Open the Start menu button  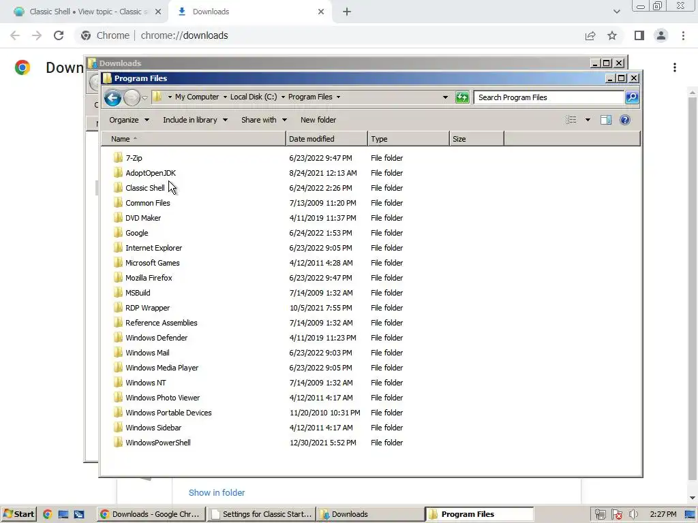[x=18, y=514]
